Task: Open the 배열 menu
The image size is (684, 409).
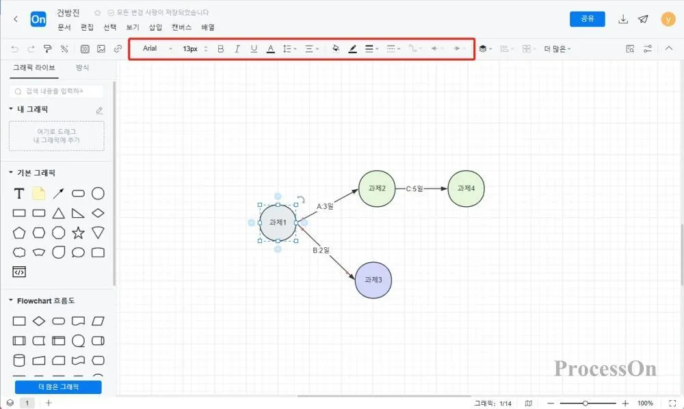Action: click(208, 27)
